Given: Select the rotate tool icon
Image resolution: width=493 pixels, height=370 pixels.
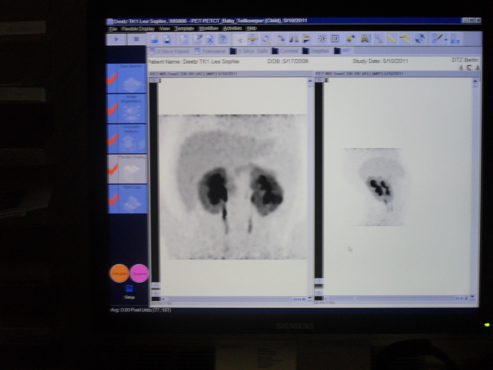Looking at the screenshot, I should coord(280,39).
